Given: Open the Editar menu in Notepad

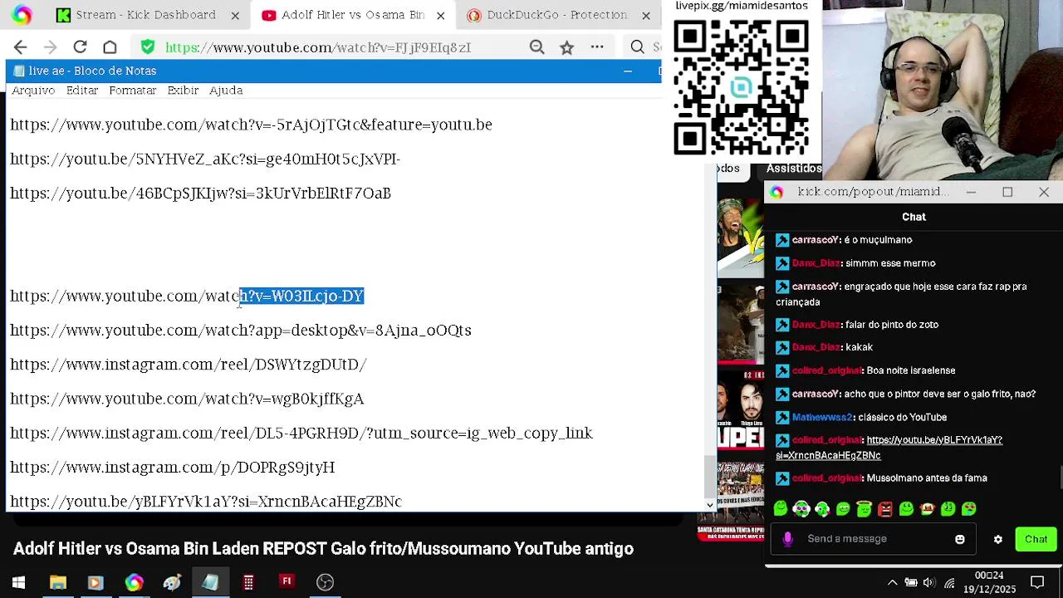Looking at the screenshot, I should pos(82,91).
